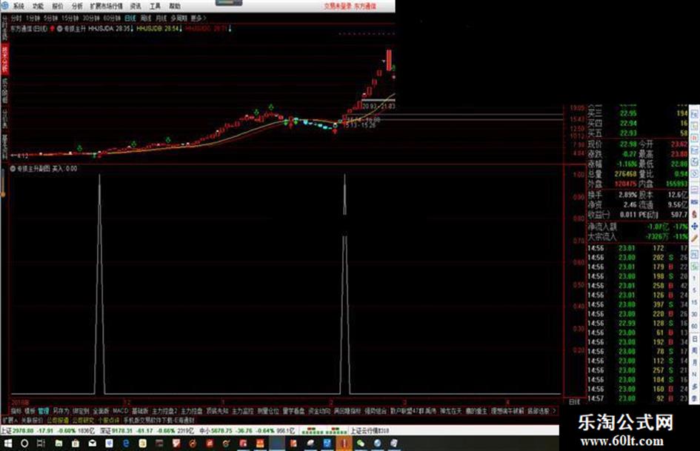Select the 日线 period tab

pos(130,19)
